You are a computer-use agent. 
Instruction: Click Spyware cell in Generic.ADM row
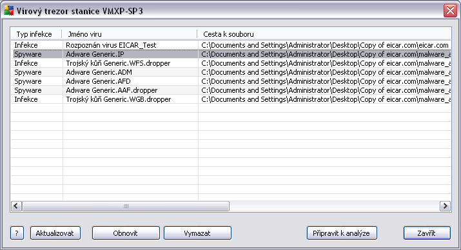[x=28, y=72]
